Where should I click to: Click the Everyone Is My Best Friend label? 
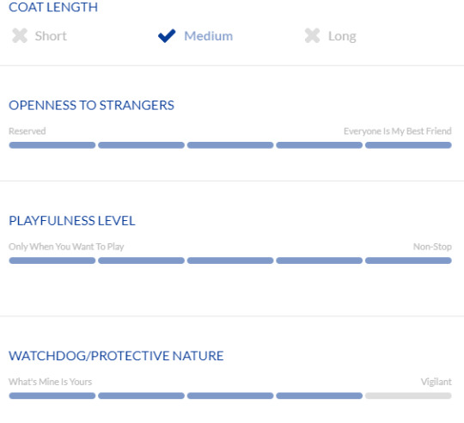tap(398, 132)
